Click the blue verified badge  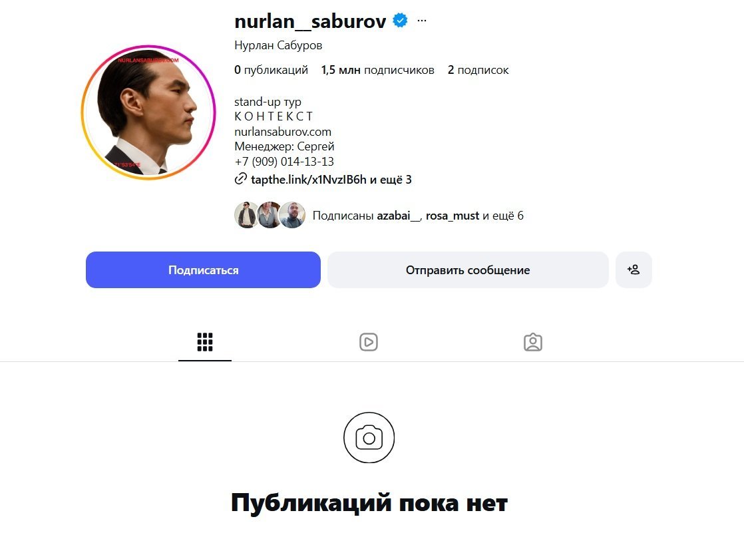[400, 21]
